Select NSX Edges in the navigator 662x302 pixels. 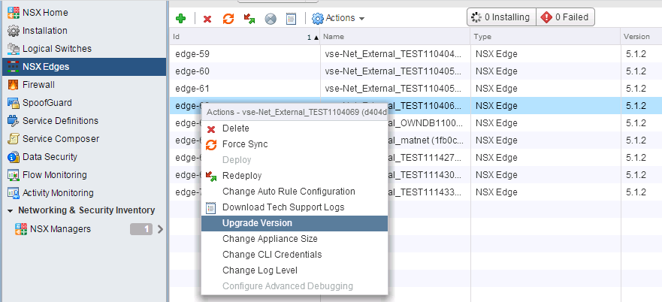coord(84,67)
